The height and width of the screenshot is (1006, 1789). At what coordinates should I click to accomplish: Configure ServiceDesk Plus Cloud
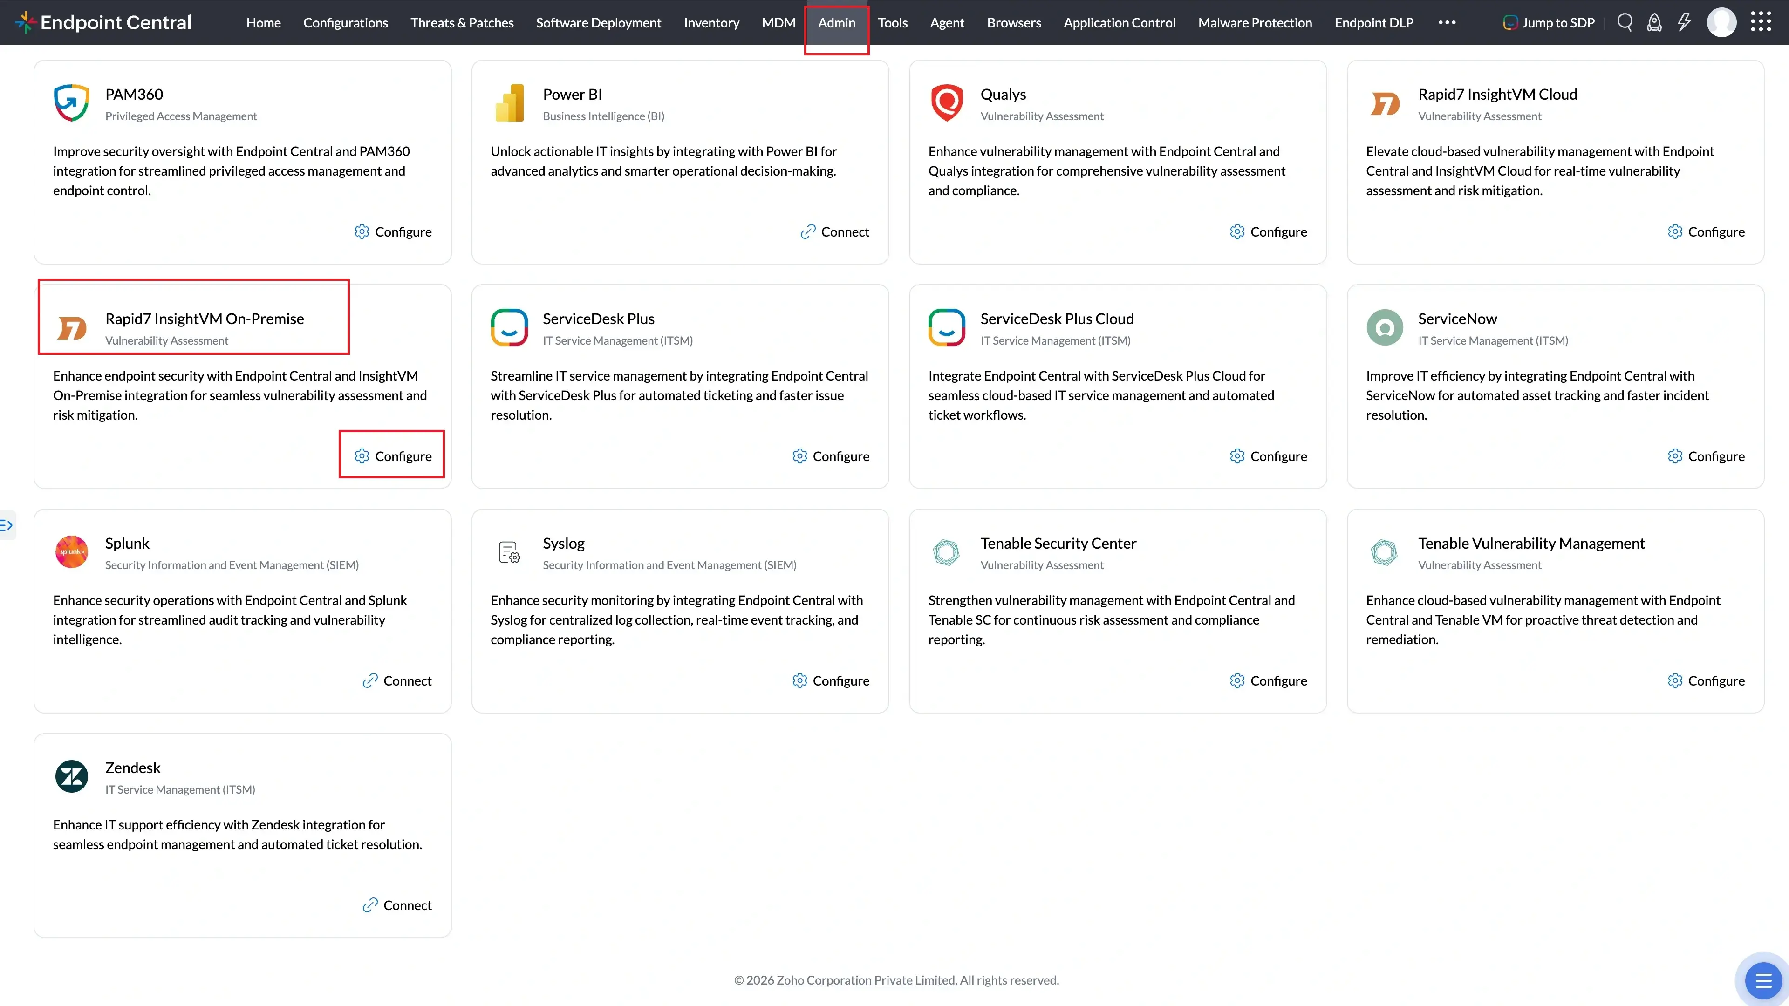[x=1268, y=455]
